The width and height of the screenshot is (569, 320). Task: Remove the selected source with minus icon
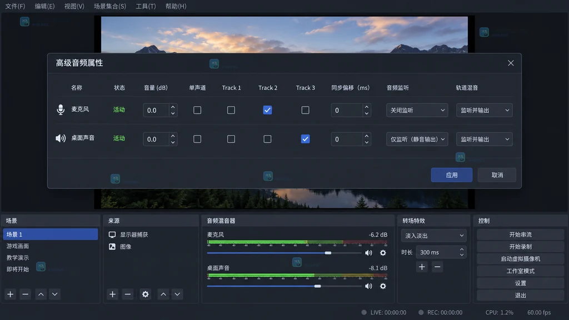[127, 294]
